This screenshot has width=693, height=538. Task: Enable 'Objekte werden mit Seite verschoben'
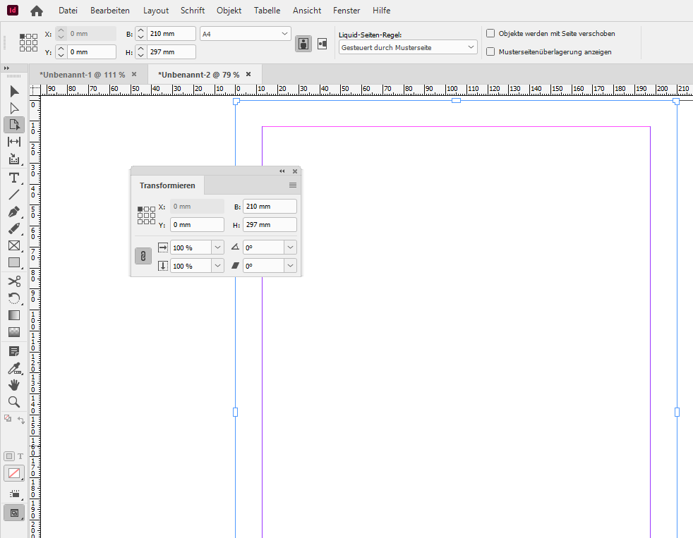[490, 33]
